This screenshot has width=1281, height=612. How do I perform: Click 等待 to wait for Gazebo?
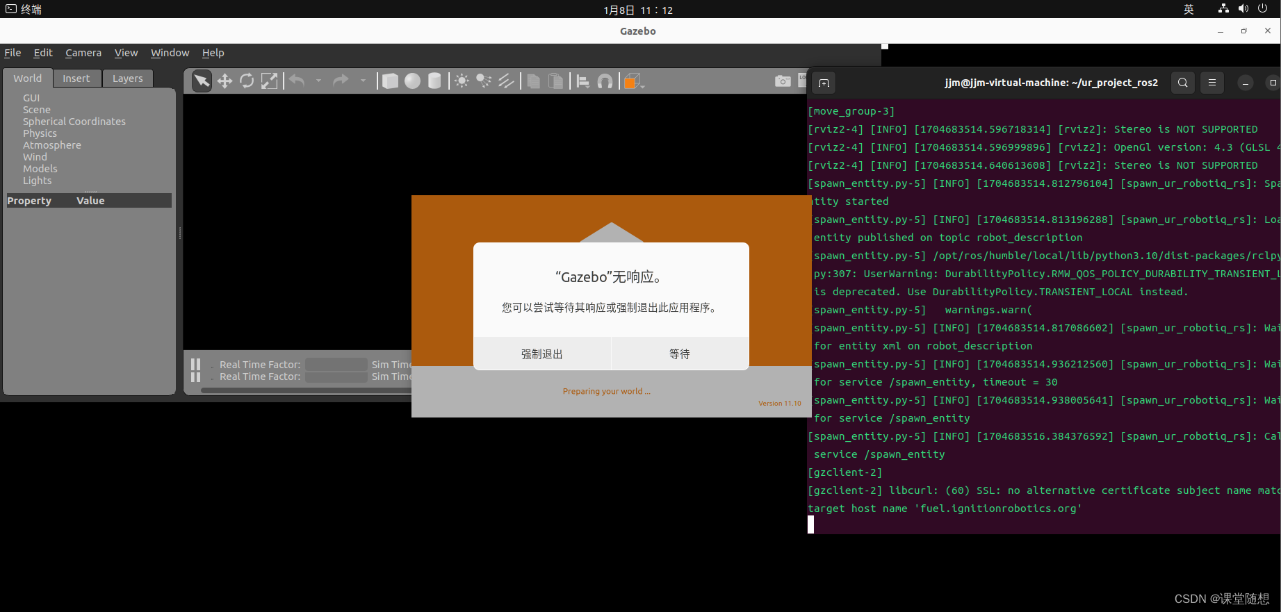click(x=680, y=354)
